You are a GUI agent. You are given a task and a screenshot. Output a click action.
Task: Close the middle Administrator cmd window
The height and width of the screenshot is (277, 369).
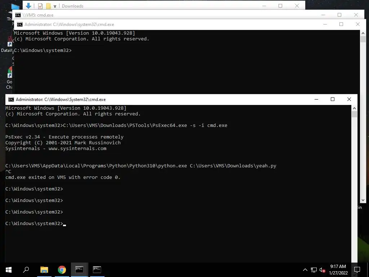point(358,24)
